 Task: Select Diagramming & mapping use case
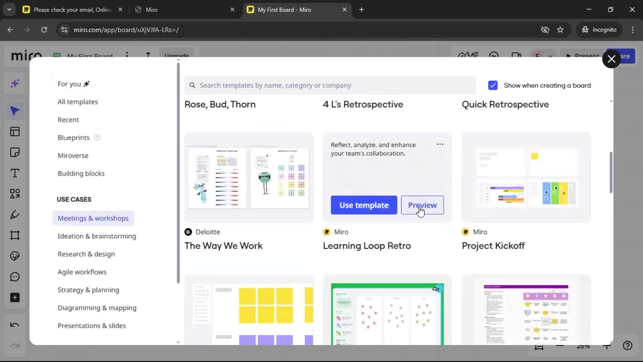tap(97, 308)
